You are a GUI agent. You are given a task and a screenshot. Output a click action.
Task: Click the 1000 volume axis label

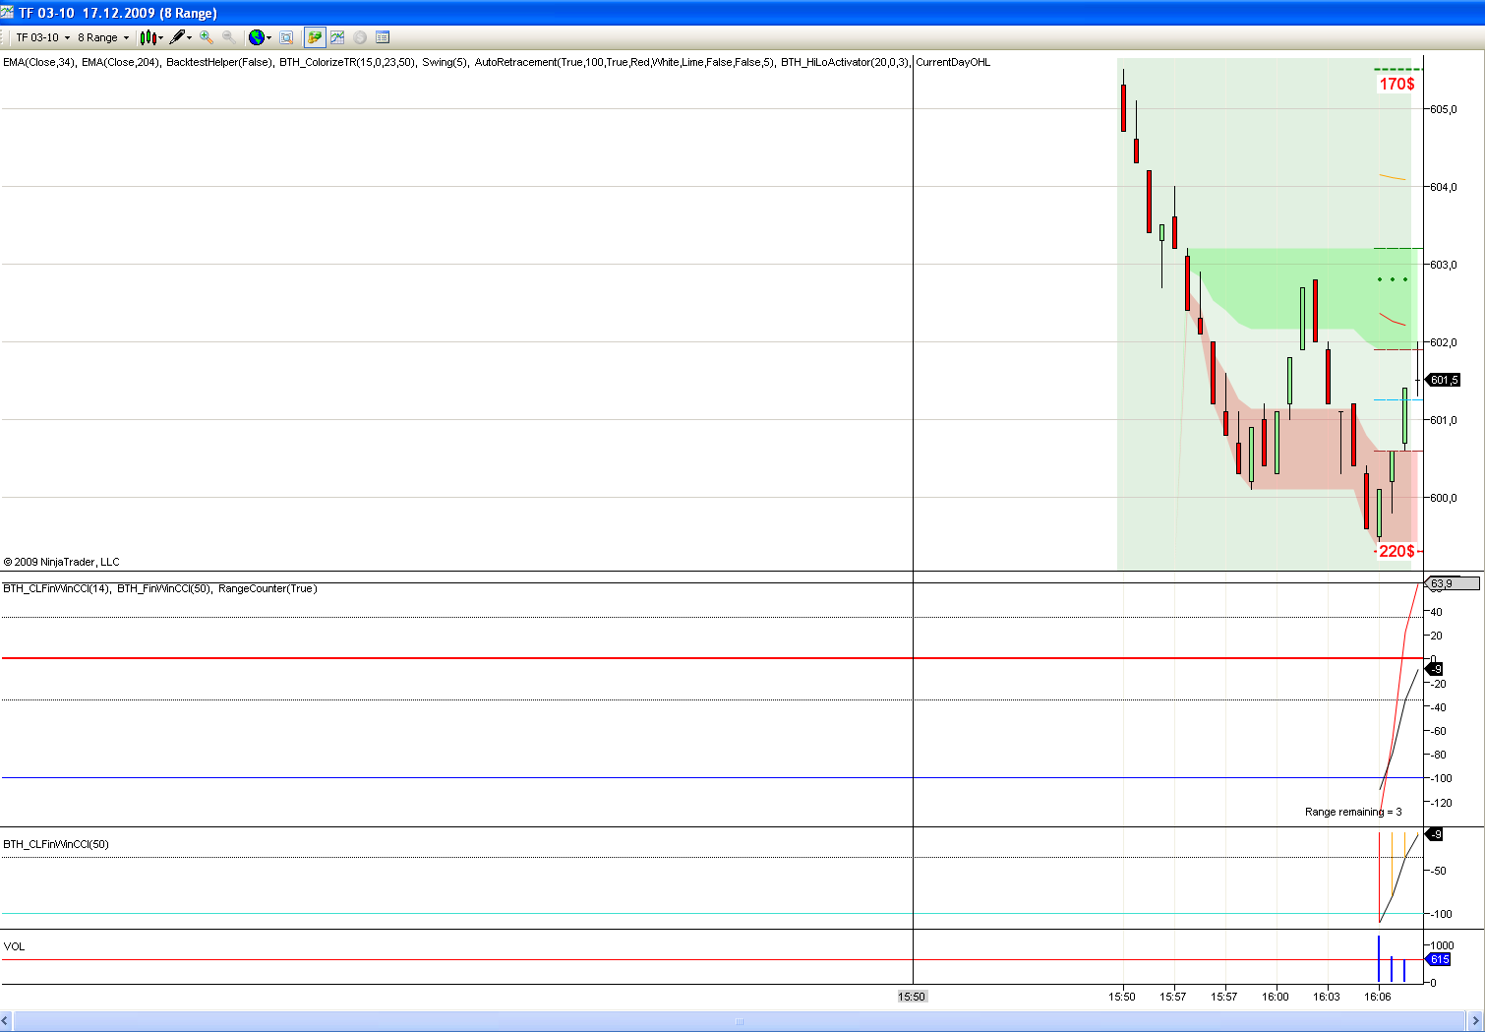1442,945
